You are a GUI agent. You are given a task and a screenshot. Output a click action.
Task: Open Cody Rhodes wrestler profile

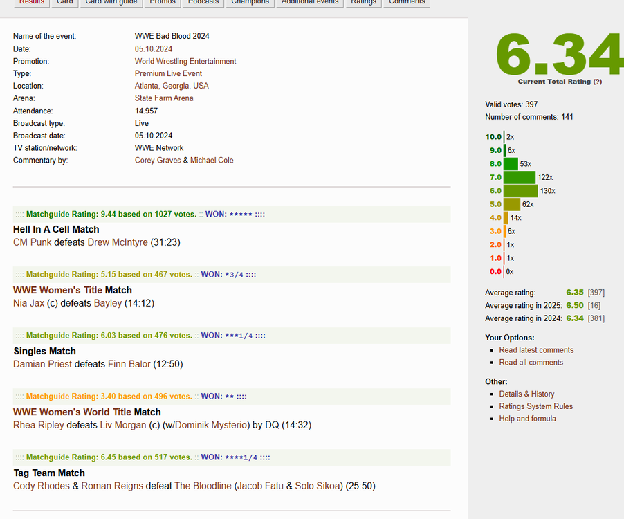(42, 486)
